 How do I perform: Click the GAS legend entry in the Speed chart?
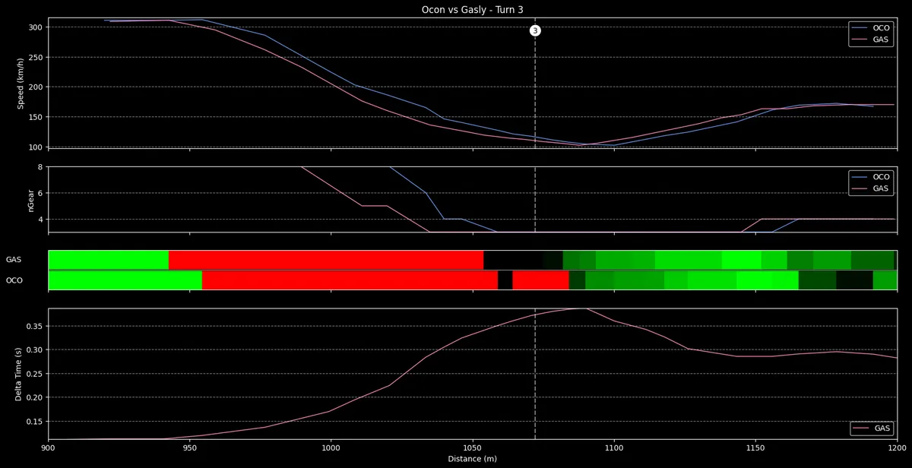(x=871, y=40)
